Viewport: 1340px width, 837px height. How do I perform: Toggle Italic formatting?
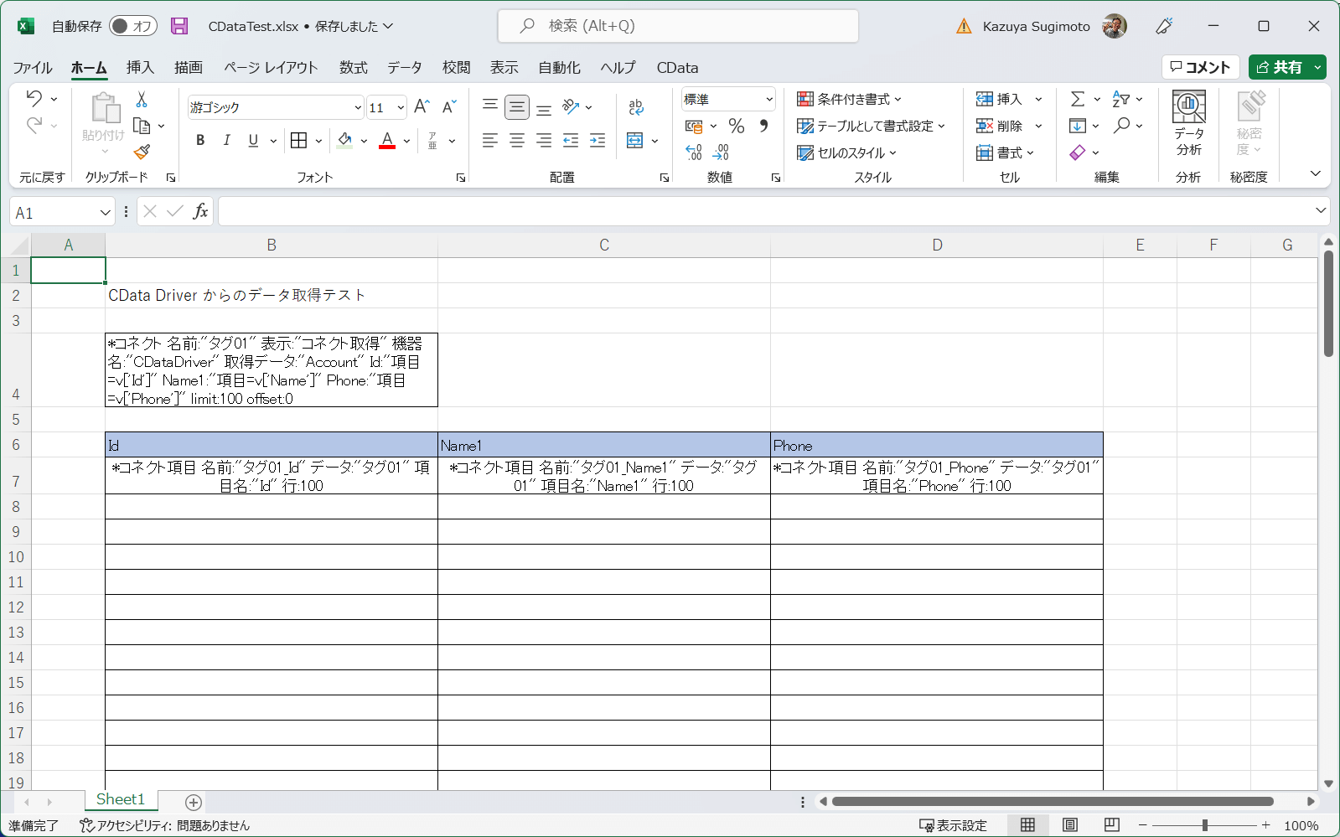tap(226, 141)
